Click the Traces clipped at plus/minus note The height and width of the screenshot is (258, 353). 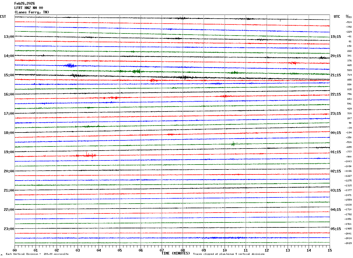click(x=229, y=254)
